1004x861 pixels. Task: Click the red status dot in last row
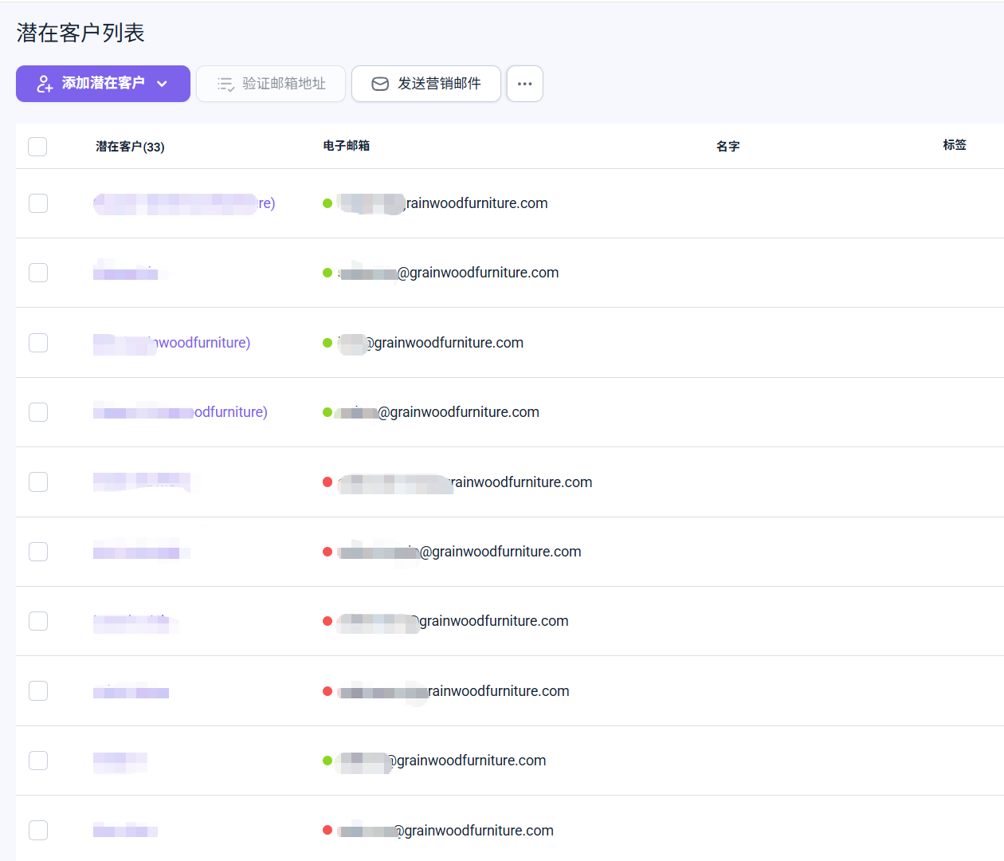coord(327,831)
